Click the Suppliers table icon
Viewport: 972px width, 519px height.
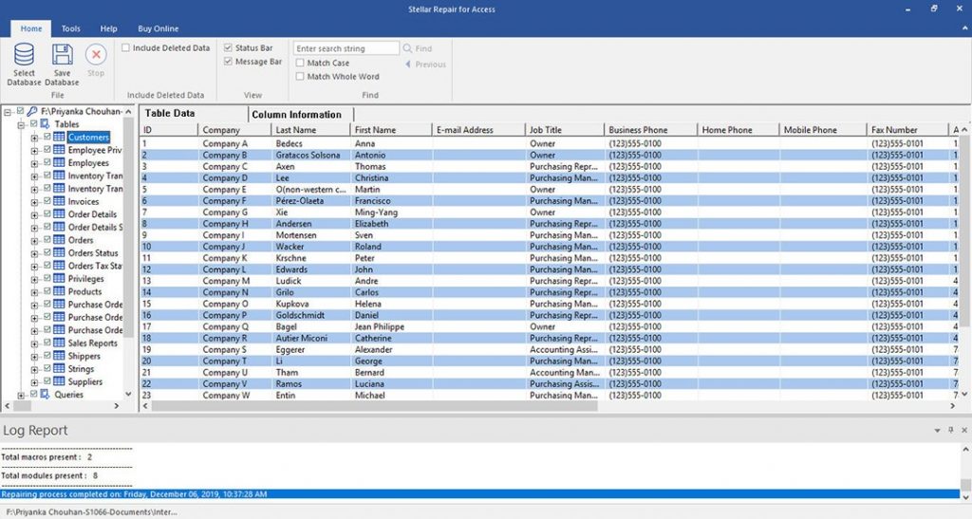click(60, 381)
